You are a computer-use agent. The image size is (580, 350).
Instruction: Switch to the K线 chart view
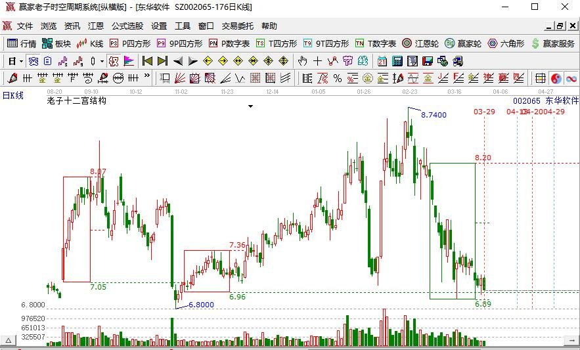90,43
